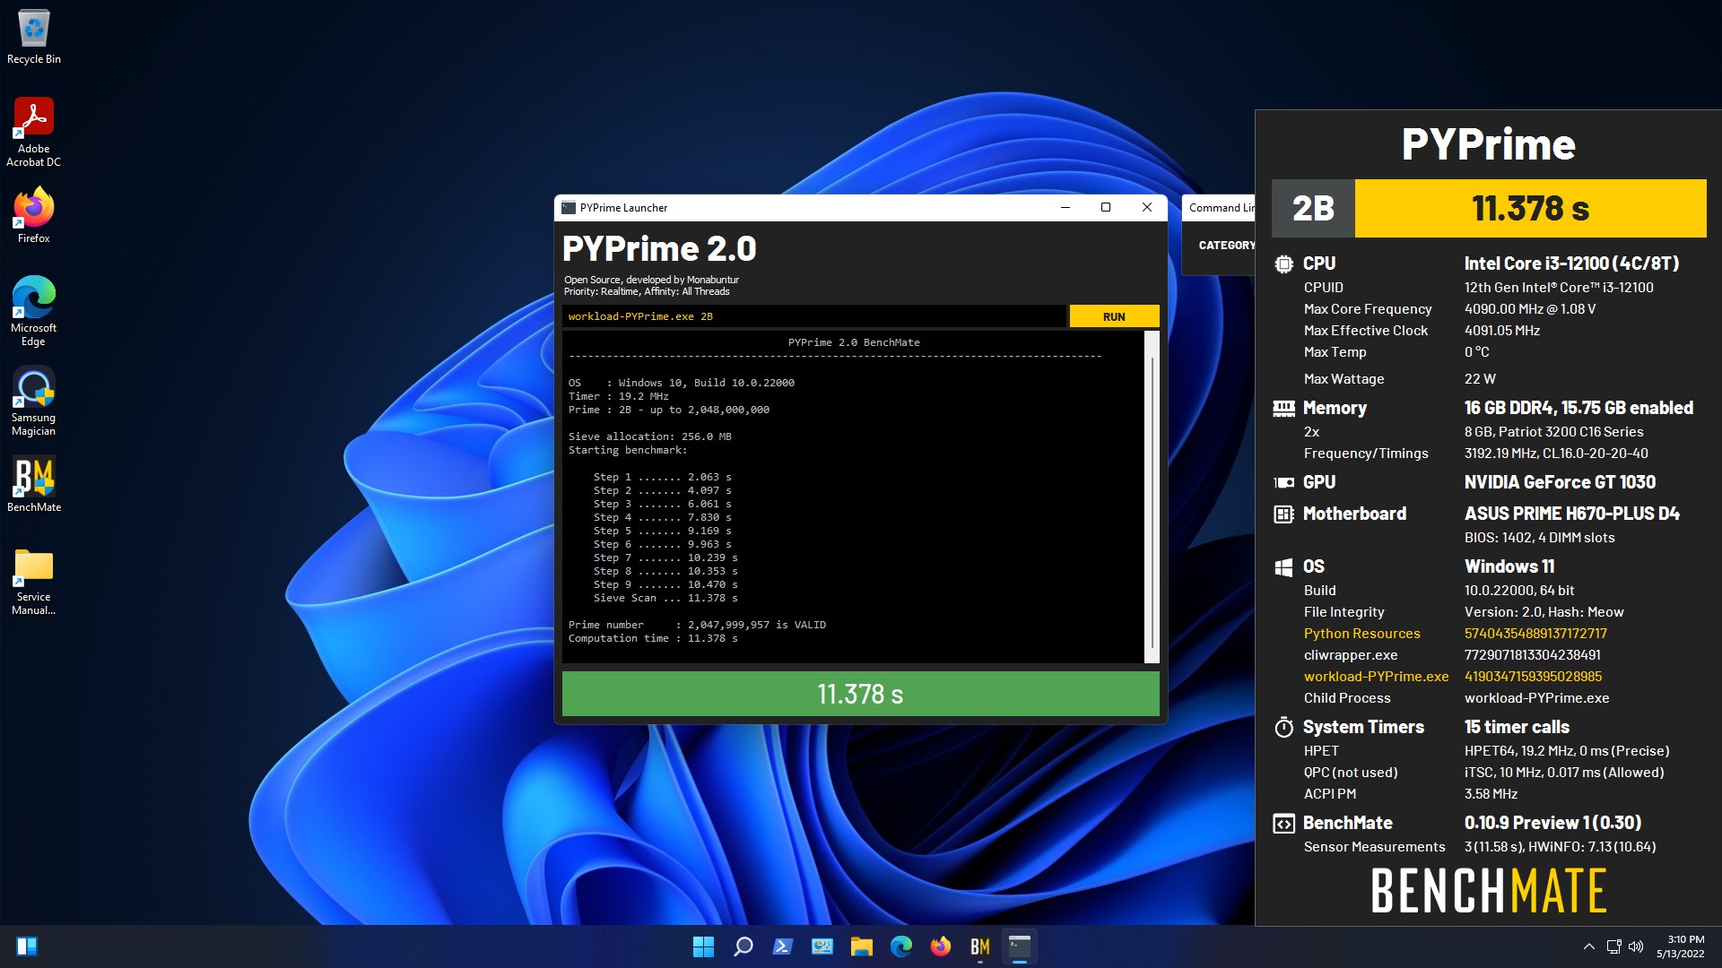Click the yellow workload-PYPrime.exe hash row label
The height and width of the screenshot is (968, 1722).
[x=1376, y=677]
